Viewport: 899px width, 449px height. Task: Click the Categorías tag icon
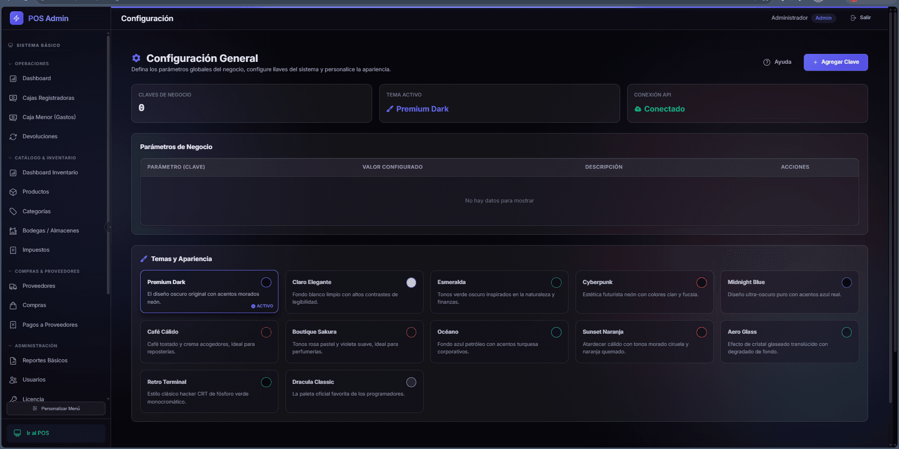(13, 211)
